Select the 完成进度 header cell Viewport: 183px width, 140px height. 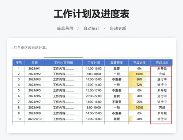[x=139, y=63]
